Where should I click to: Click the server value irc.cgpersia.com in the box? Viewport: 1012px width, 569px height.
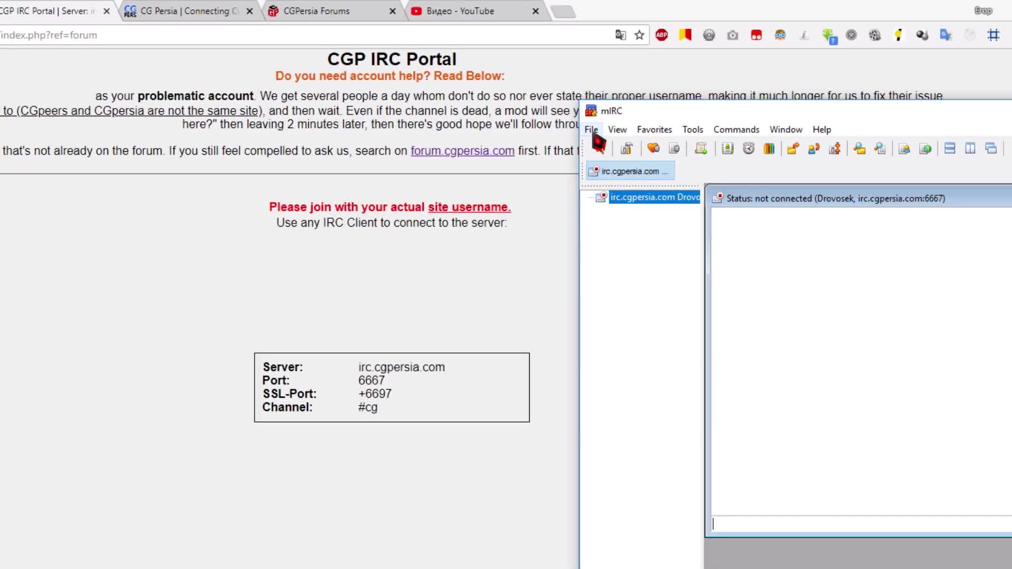click(x=402, y=367)
